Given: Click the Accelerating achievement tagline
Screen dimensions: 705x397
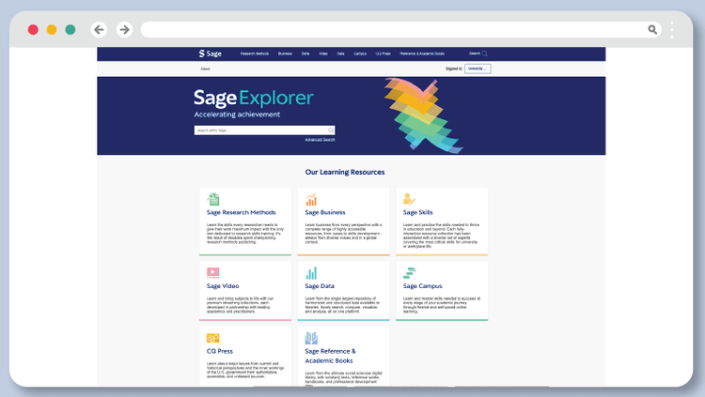Looking at the screenshot, I should [237, 115].
